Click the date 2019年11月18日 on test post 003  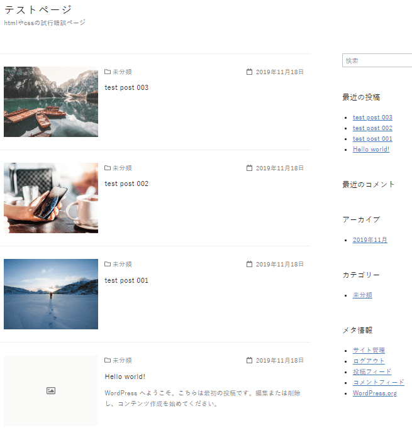[279, 72]
